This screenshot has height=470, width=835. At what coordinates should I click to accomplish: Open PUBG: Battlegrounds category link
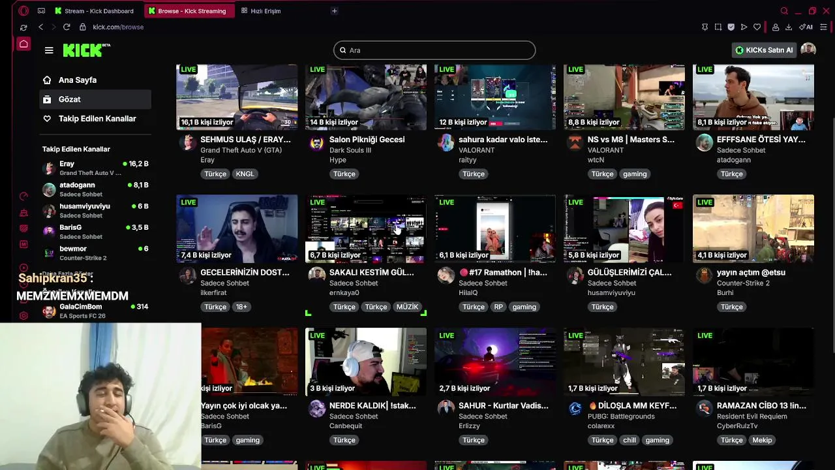click(x=621, y=416)
